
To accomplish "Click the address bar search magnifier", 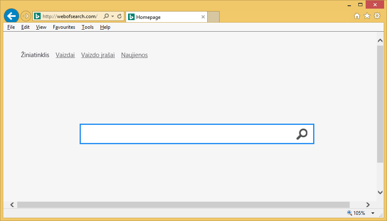I will pos(106,16).
